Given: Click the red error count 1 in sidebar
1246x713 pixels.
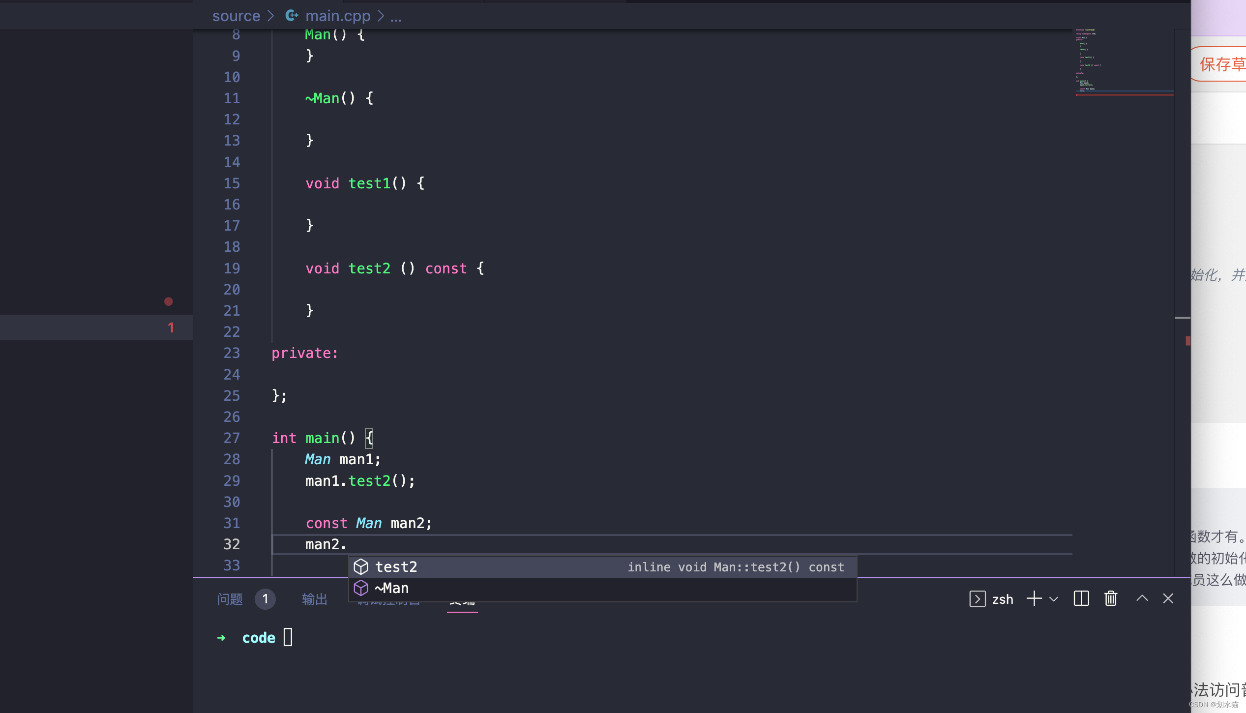Looking at the screenshot, I should tap(171, 327).
